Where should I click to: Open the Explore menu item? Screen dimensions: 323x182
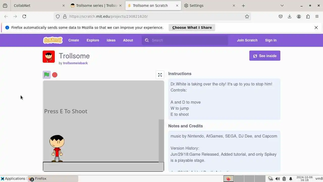click(x=93, y=40)
